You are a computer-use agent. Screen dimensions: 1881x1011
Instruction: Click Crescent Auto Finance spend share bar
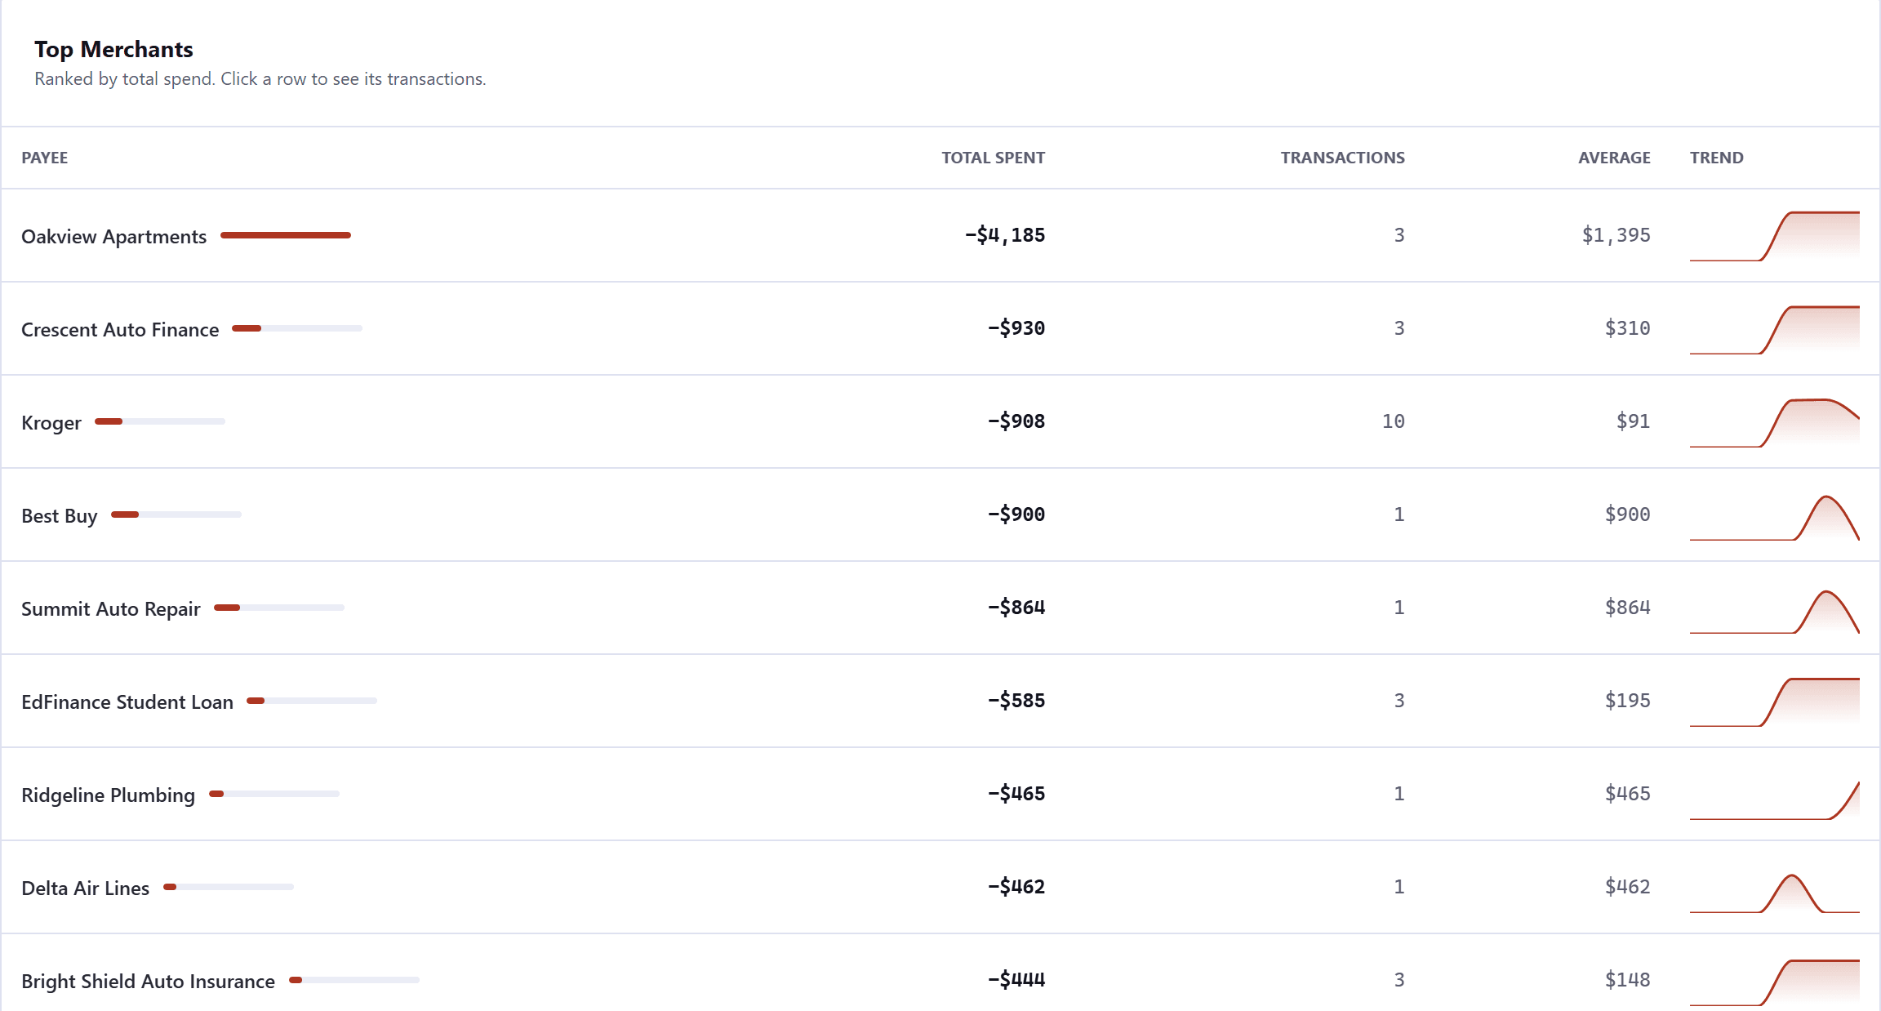click(297, 328)
